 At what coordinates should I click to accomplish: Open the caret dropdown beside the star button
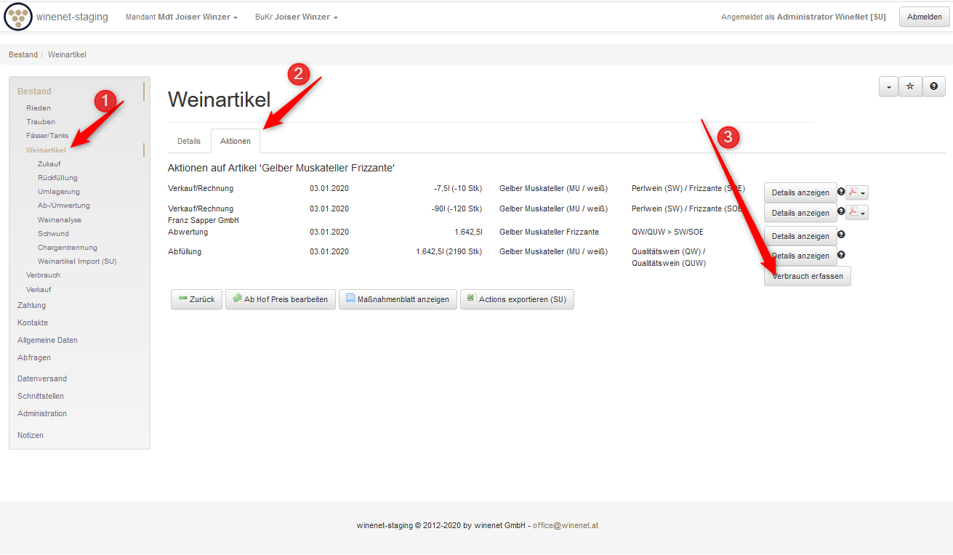tap(888, 86)
